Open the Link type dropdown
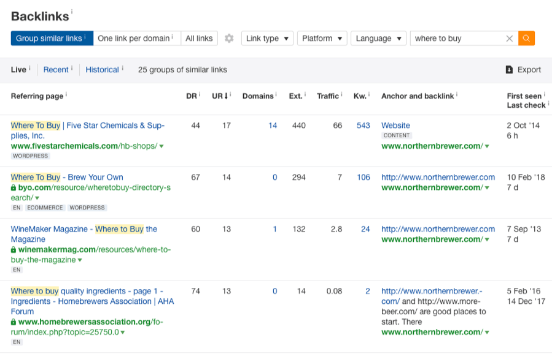This screenshot has width=552, height=354. tap(268, 38)
